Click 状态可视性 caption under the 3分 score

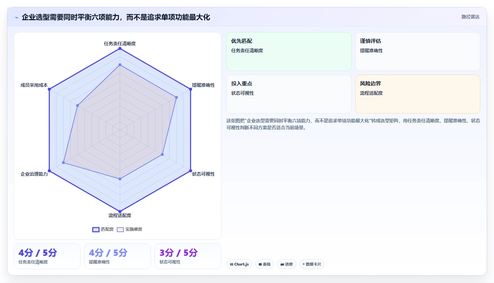coord(170,262)
